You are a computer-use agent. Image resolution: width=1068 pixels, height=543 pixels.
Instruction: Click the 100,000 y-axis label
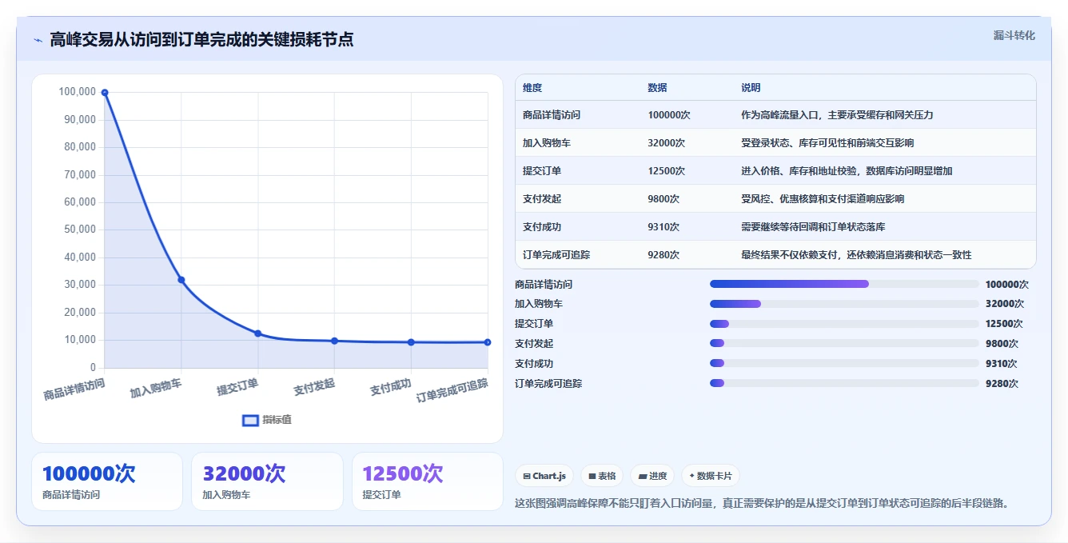point(77,92)
